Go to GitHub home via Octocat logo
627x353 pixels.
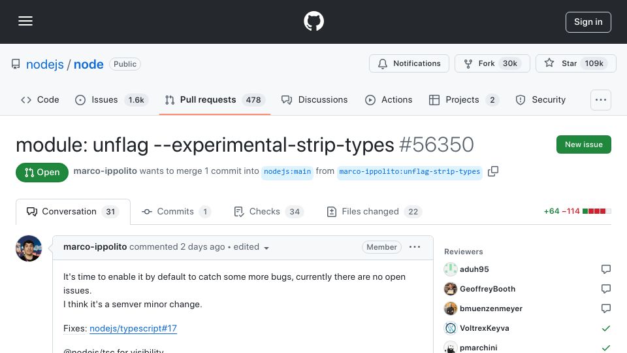313,21
